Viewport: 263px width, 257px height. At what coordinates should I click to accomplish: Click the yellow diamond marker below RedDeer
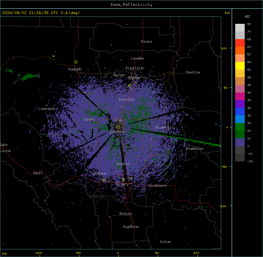coord(130,86)
